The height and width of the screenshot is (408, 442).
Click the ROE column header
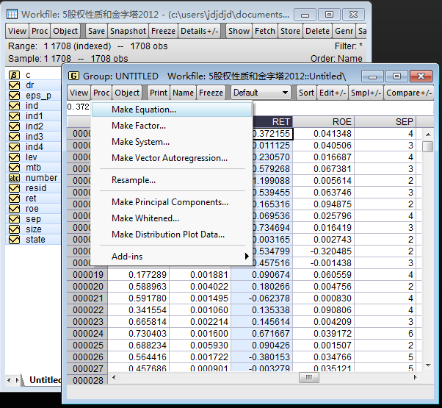(323, 121)
